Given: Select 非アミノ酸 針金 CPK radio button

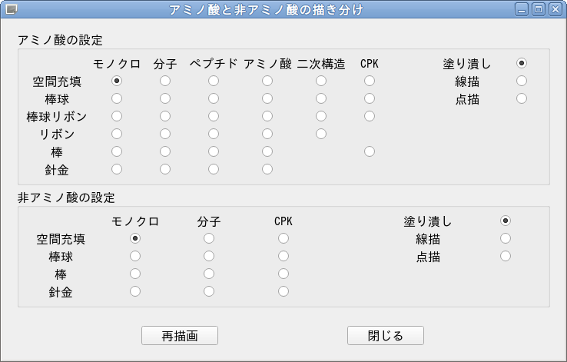Looking at the screenshot, I should click(283, 291).
